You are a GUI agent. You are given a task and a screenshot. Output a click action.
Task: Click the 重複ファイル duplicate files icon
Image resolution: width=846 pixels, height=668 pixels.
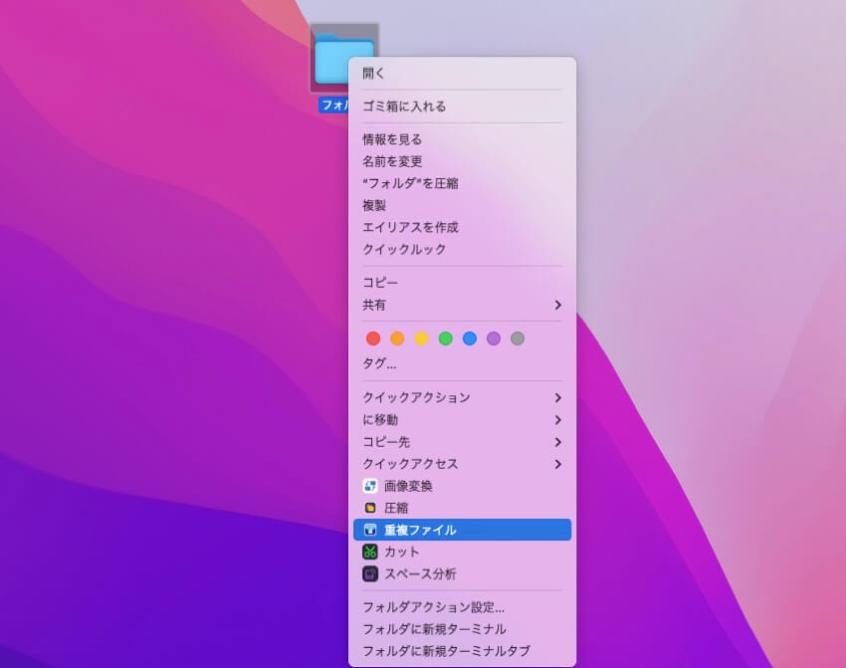click(x=370, y=530)
